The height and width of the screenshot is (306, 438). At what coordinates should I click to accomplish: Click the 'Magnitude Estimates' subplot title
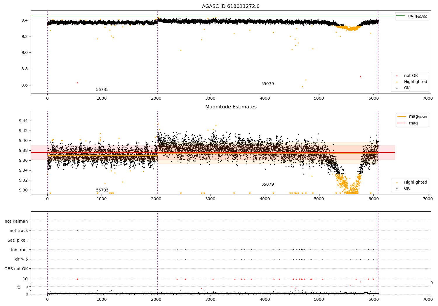[231, 107]
